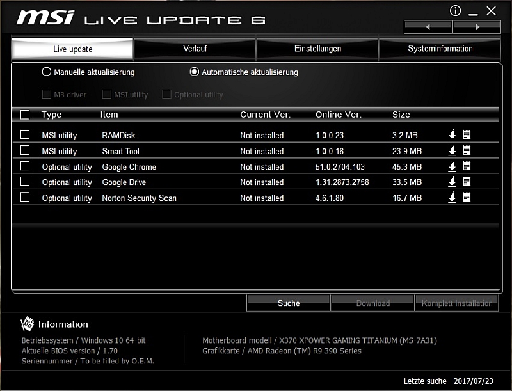Click online version 4.6.1.80
The height and width of the screenshot is (391, 512).
click(330, 198)
